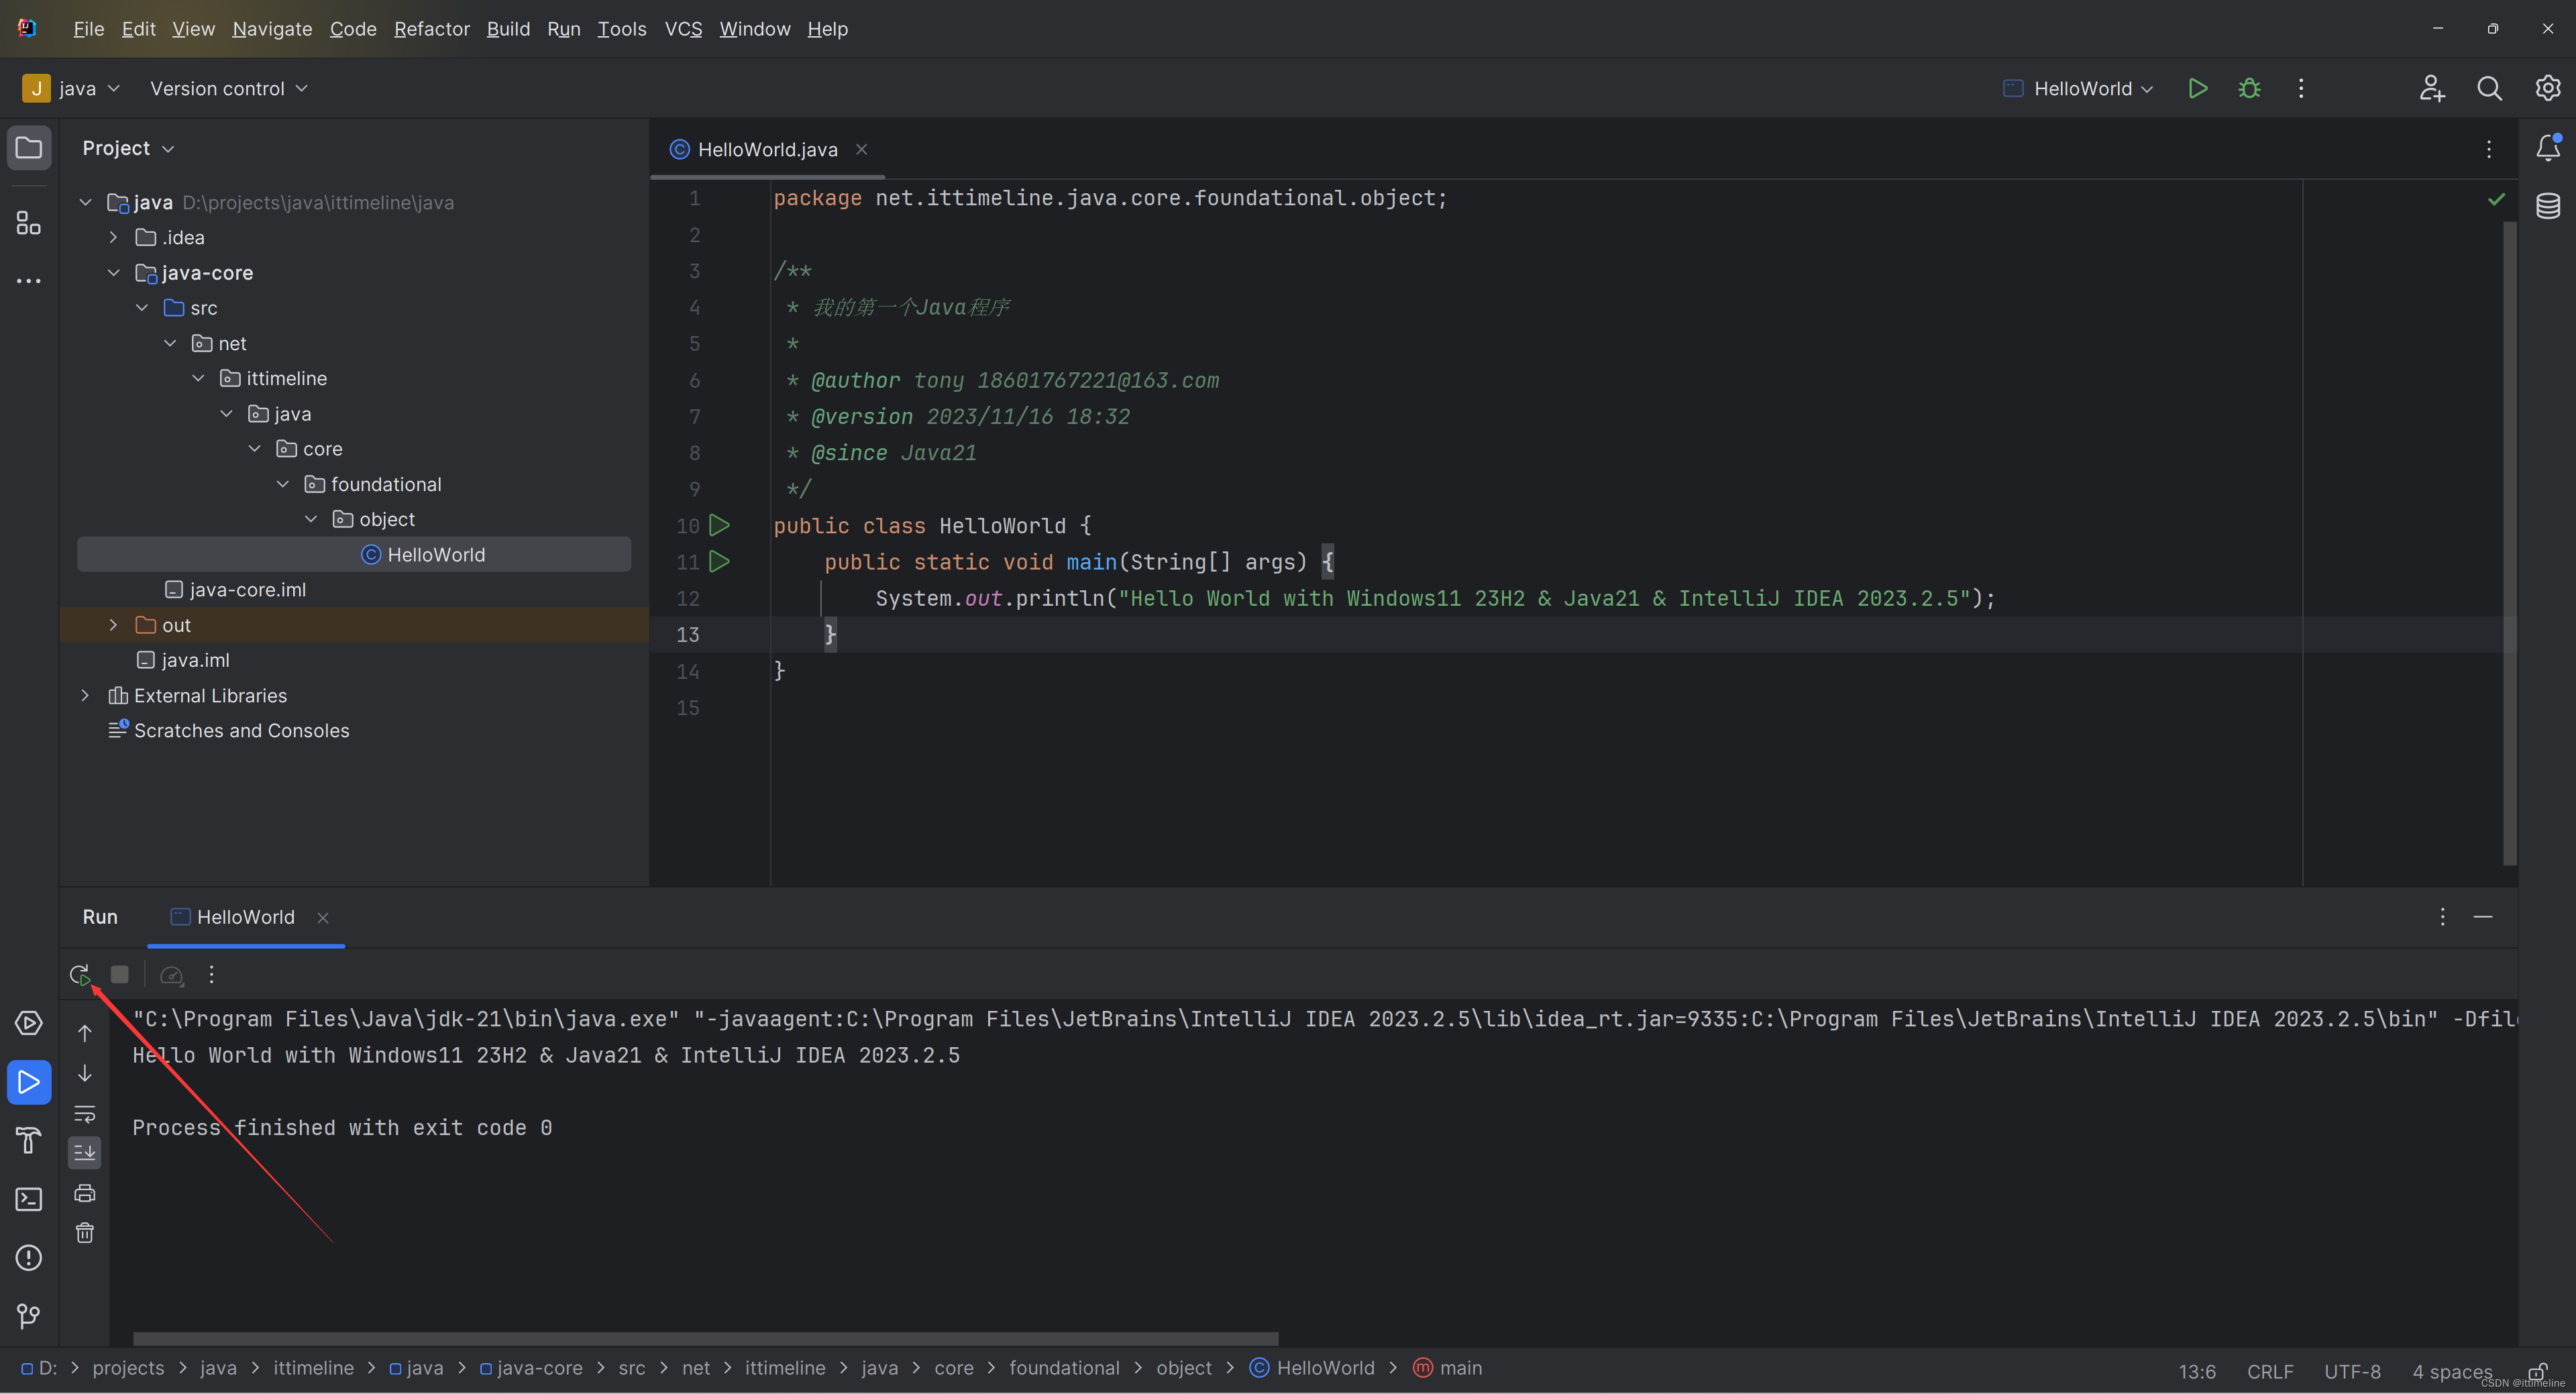Select the VCS menu item
This screenshot has width=2576, height=1394.
click(683, 28)
